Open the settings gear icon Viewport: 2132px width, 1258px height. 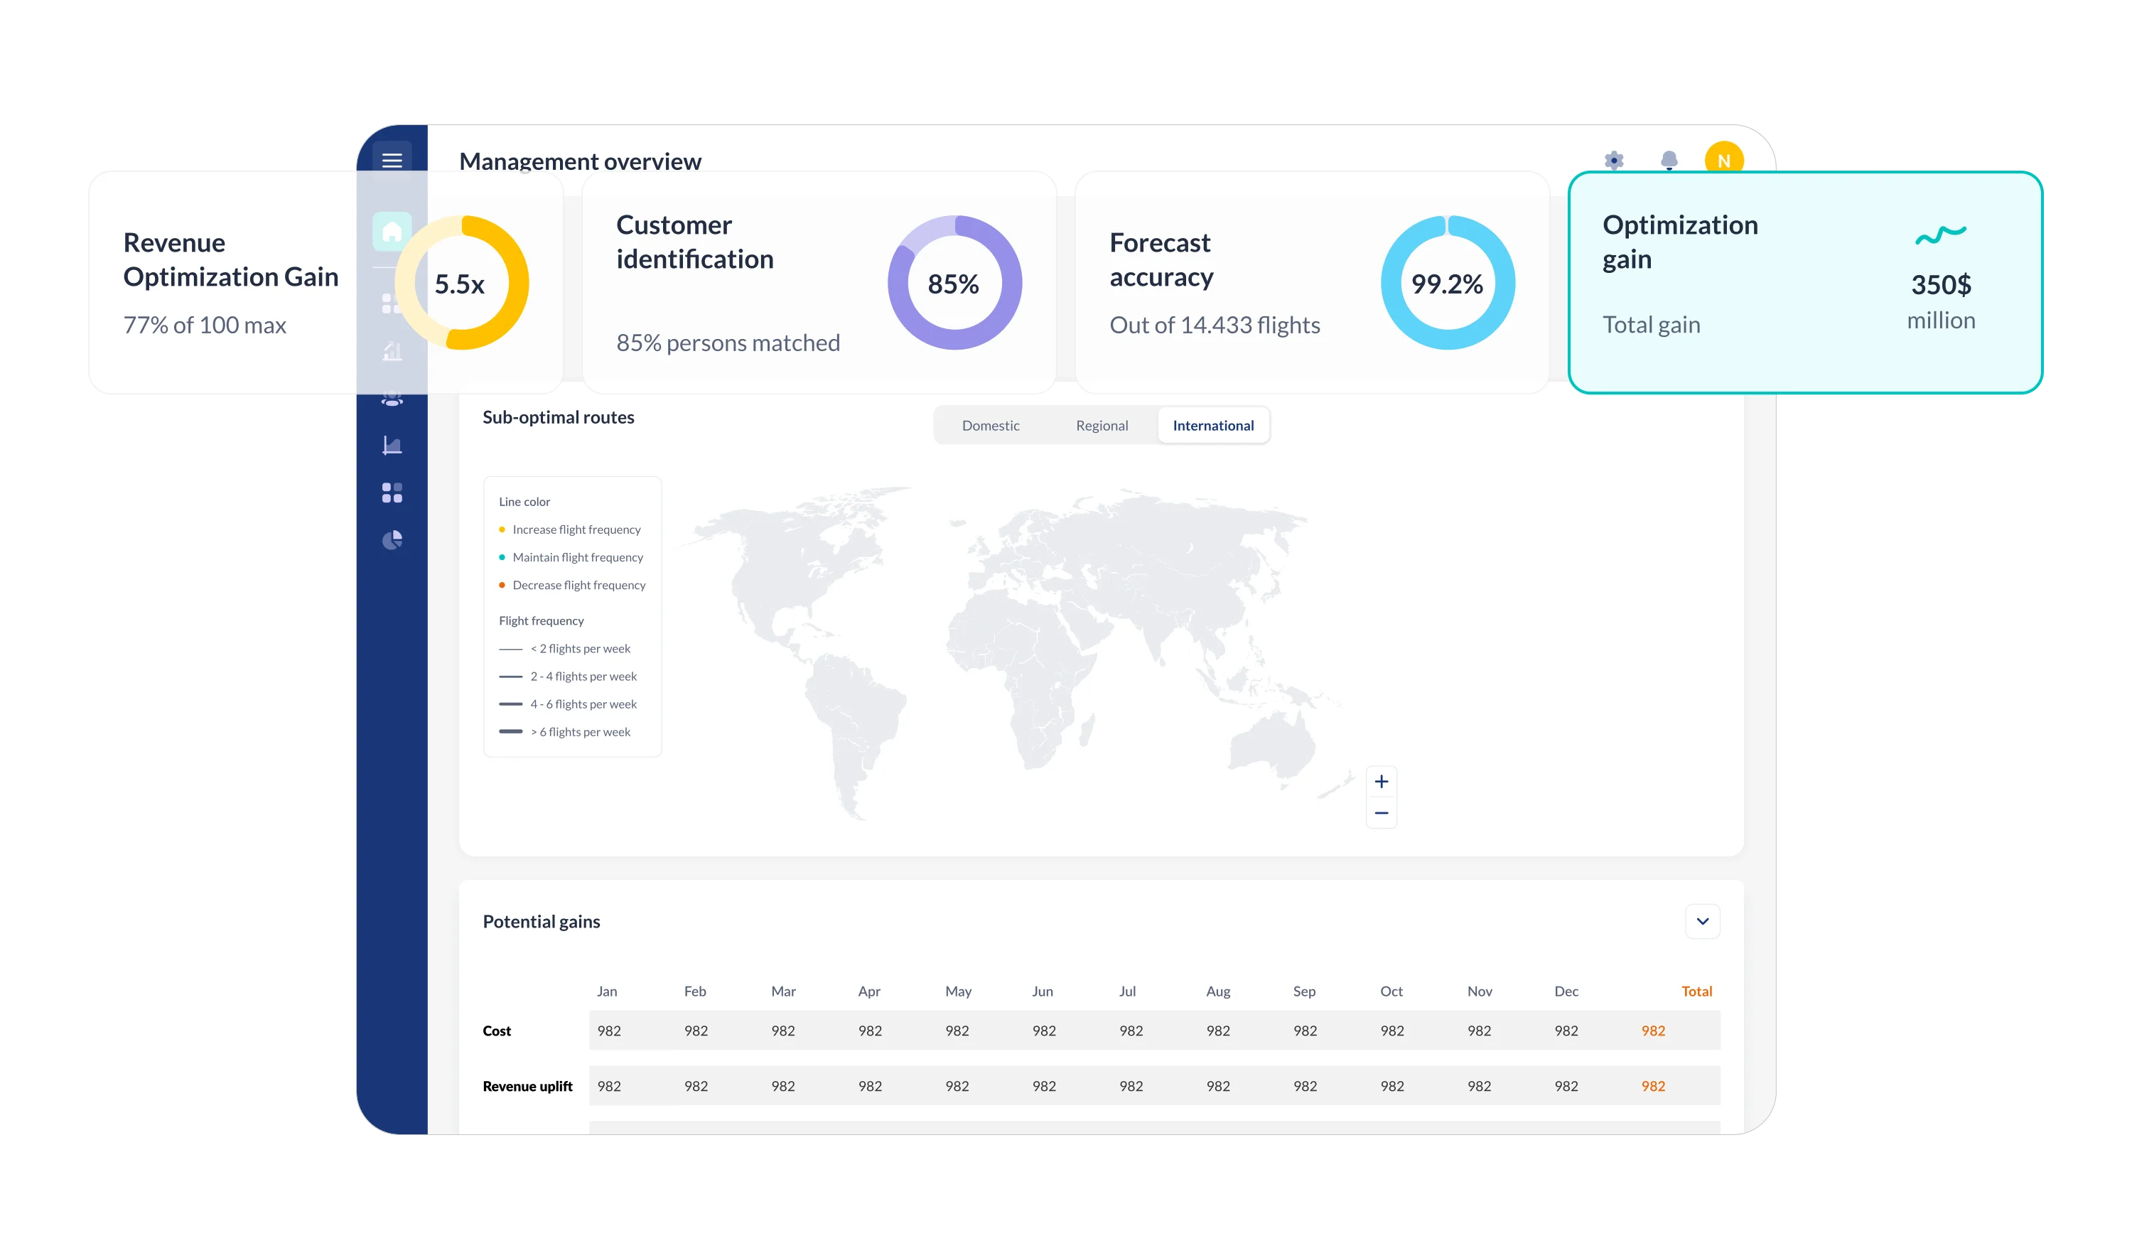click(x=1614, y=160)
